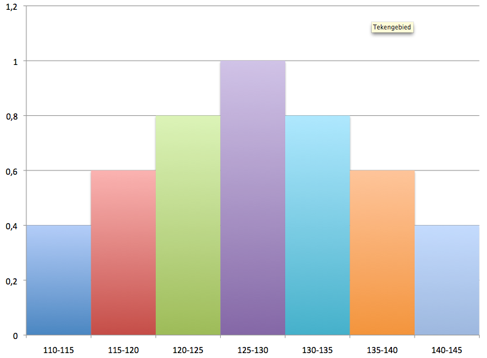Select the 0 y-axis value

15,335
